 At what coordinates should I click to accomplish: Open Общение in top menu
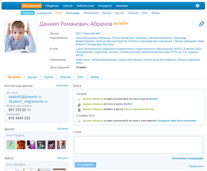click(x=52, y=6)
